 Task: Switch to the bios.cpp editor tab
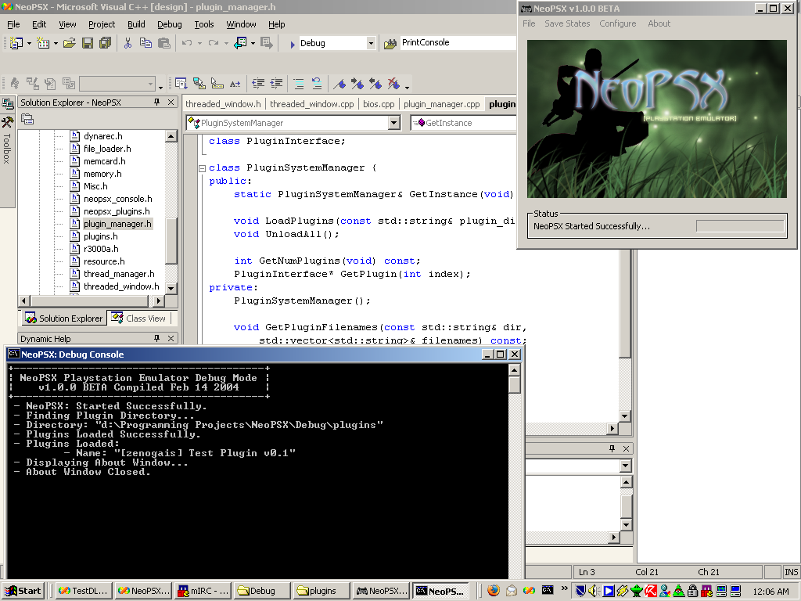pos(379,104)
